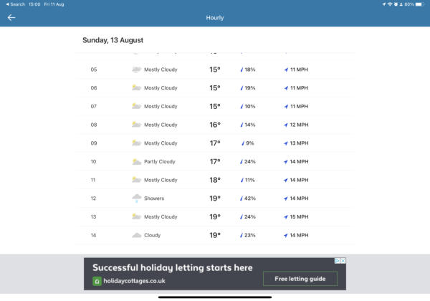Tap the wind arrow beside 15 MPH
The image size is (430, 301).
point(286,216)
